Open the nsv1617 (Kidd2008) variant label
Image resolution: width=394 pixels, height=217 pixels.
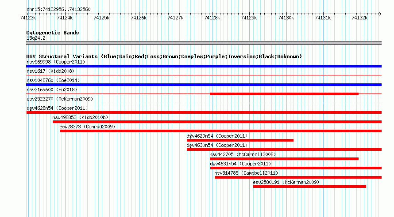(50, 71)
